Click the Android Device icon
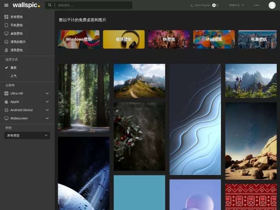Viewport: 280px width, 210px height. coord(6,110)
